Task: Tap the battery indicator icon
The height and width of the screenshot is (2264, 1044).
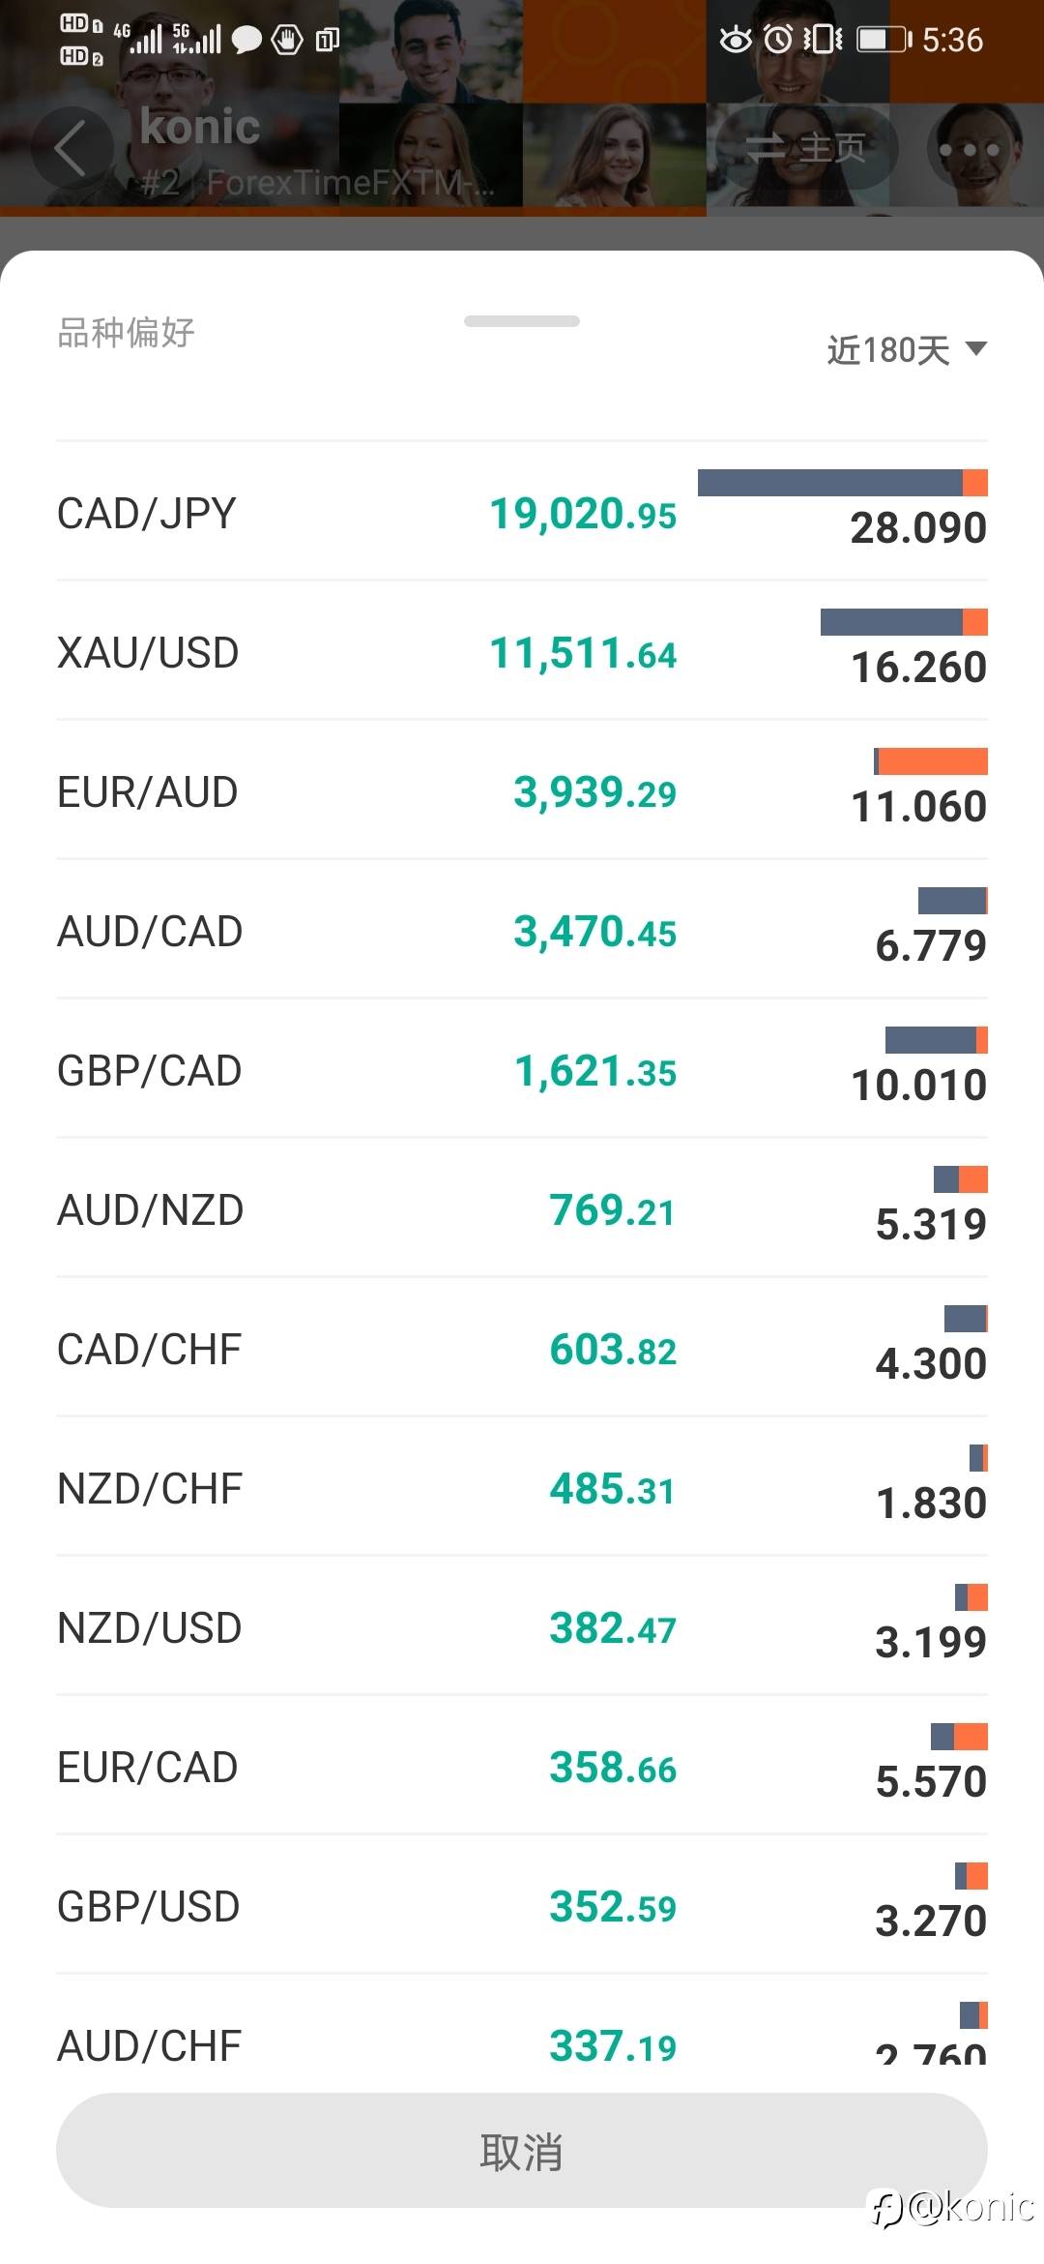Action: [x=883, y=40]
